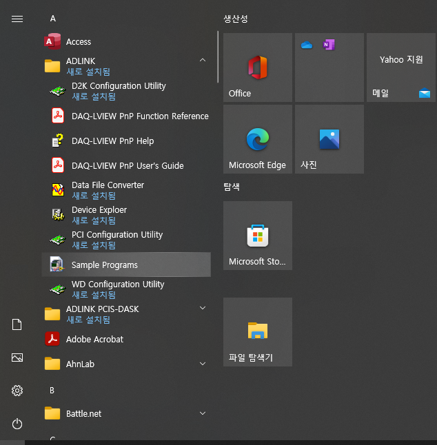
Task: Click ADLINK PCIS-DASK folder icon
Action: 52,314
